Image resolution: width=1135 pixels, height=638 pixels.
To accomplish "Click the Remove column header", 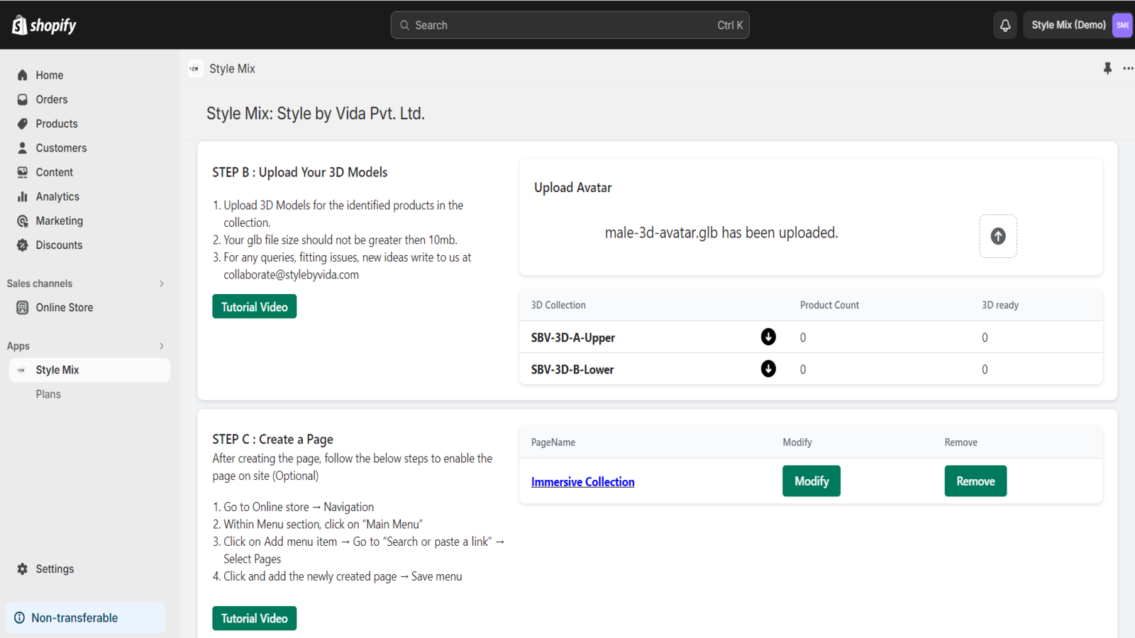I will pos(960,442).
